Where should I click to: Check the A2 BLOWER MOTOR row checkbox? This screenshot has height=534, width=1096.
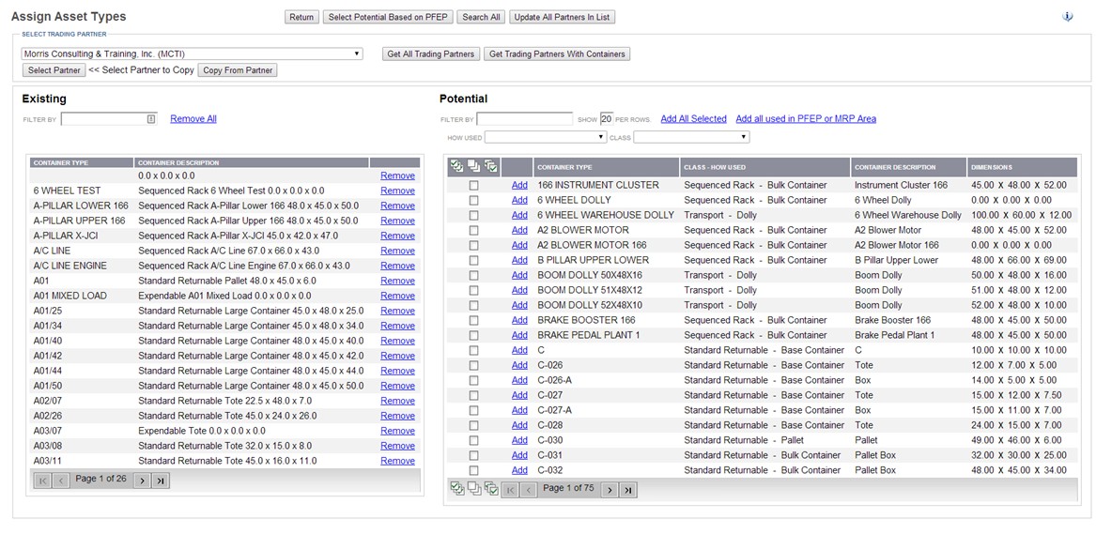coord(474,230)
